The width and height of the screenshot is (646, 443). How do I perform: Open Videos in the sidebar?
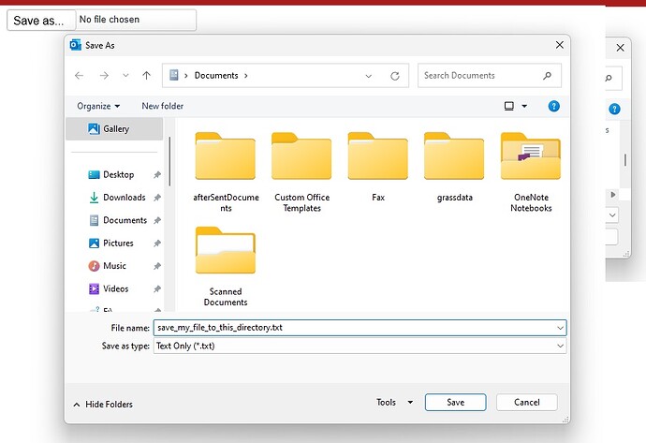point(116,288)
